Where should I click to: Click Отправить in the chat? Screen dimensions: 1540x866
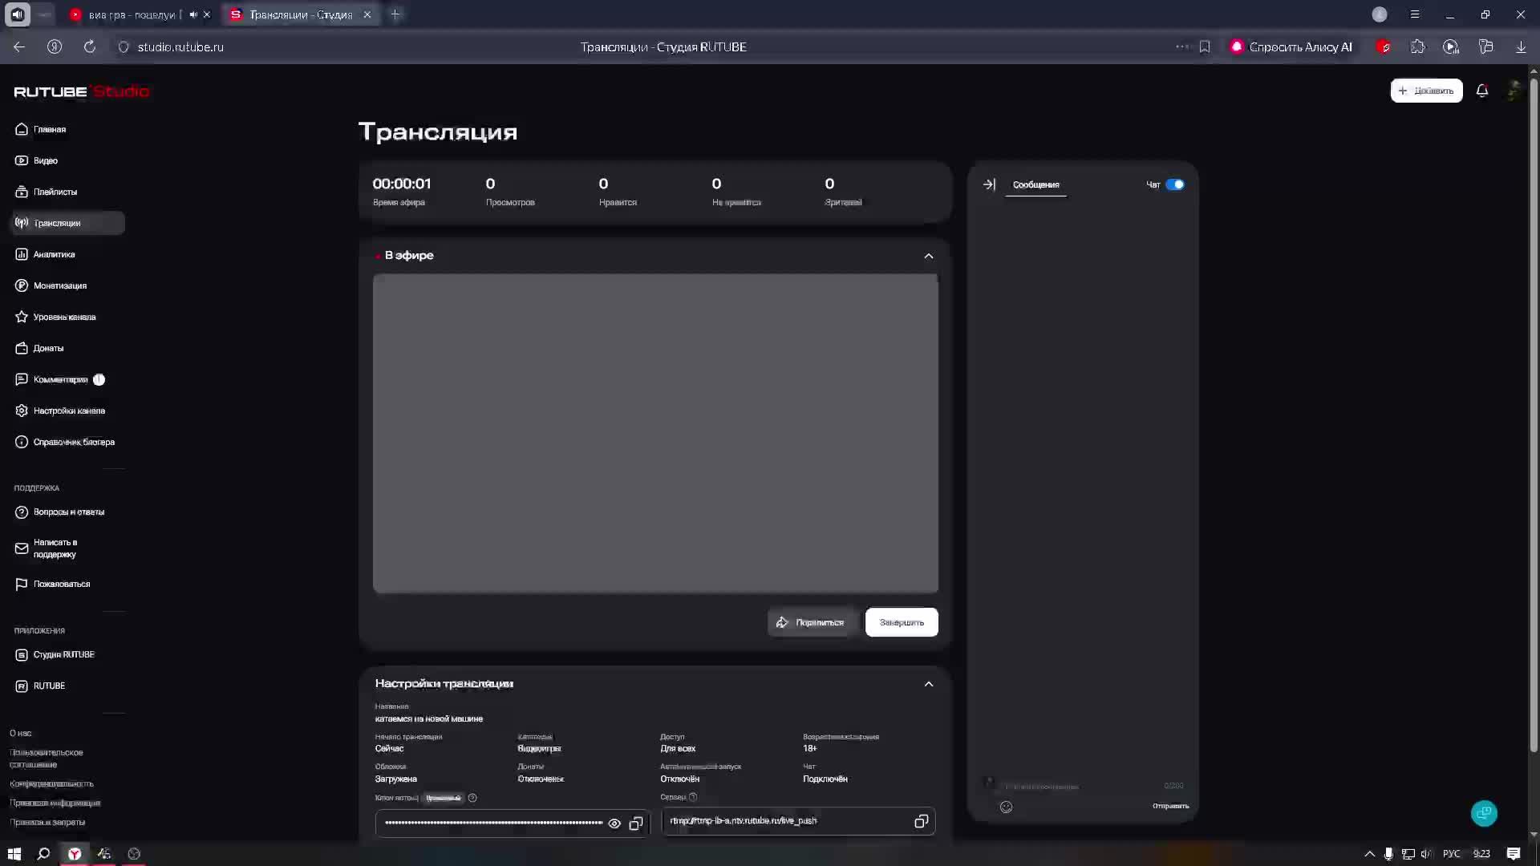[1170, 806]
